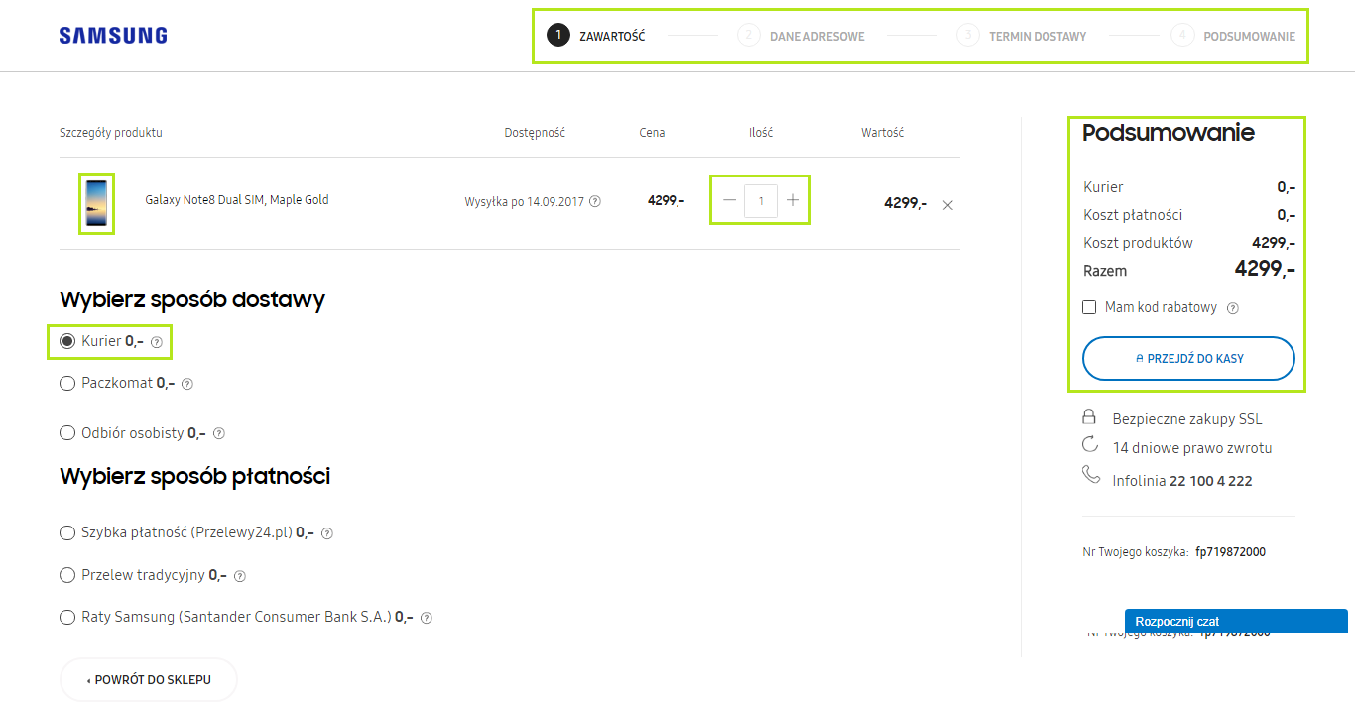
Task: Choose Szybka płatność (Przelewy24.pl) payment
Action: click(x=67, y=532)
